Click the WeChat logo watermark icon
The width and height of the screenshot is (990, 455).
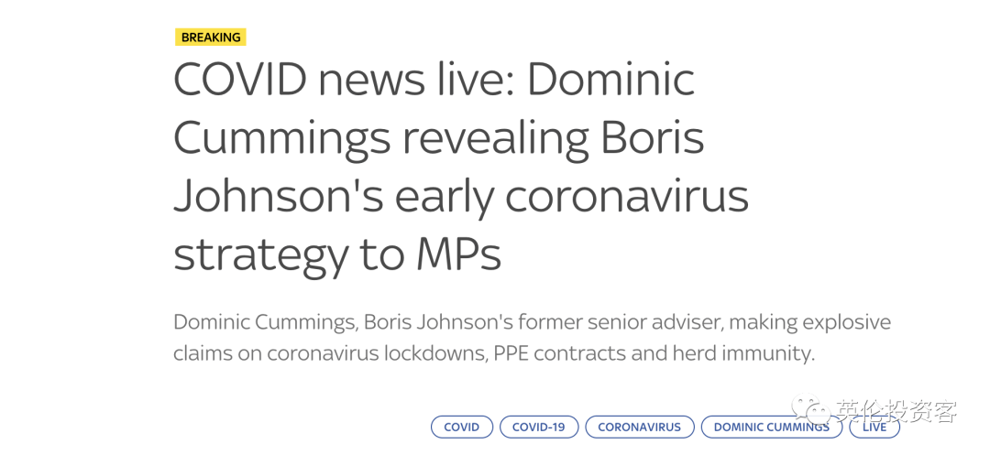tap(811, 410)
